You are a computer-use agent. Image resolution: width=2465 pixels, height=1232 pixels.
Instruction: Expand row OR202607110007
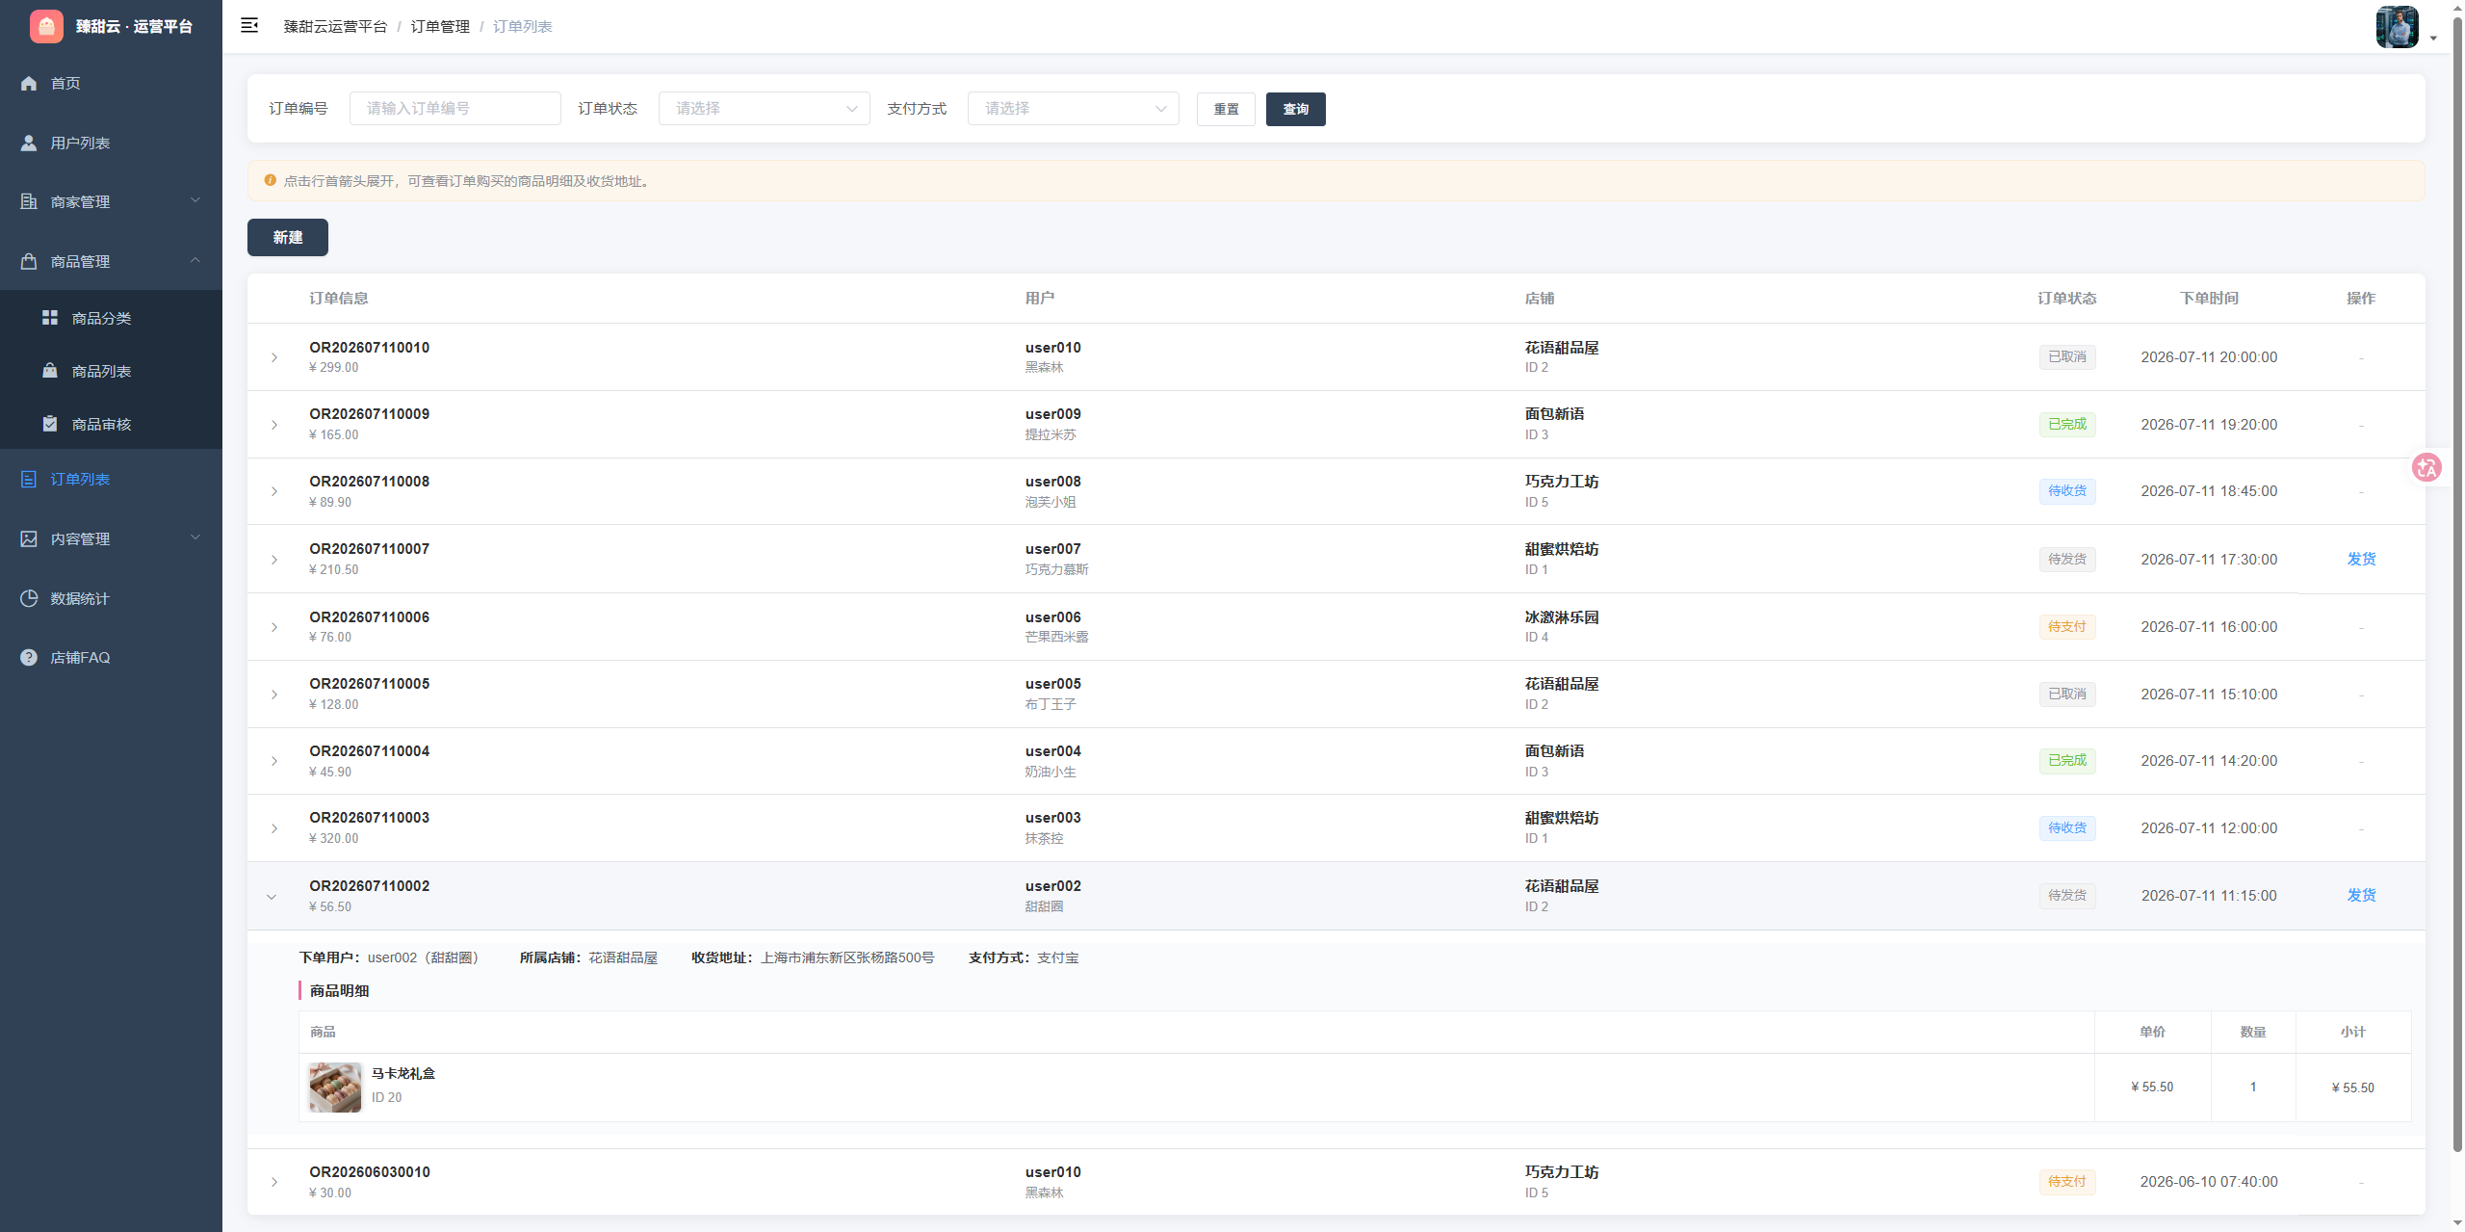tap(274, 560)
